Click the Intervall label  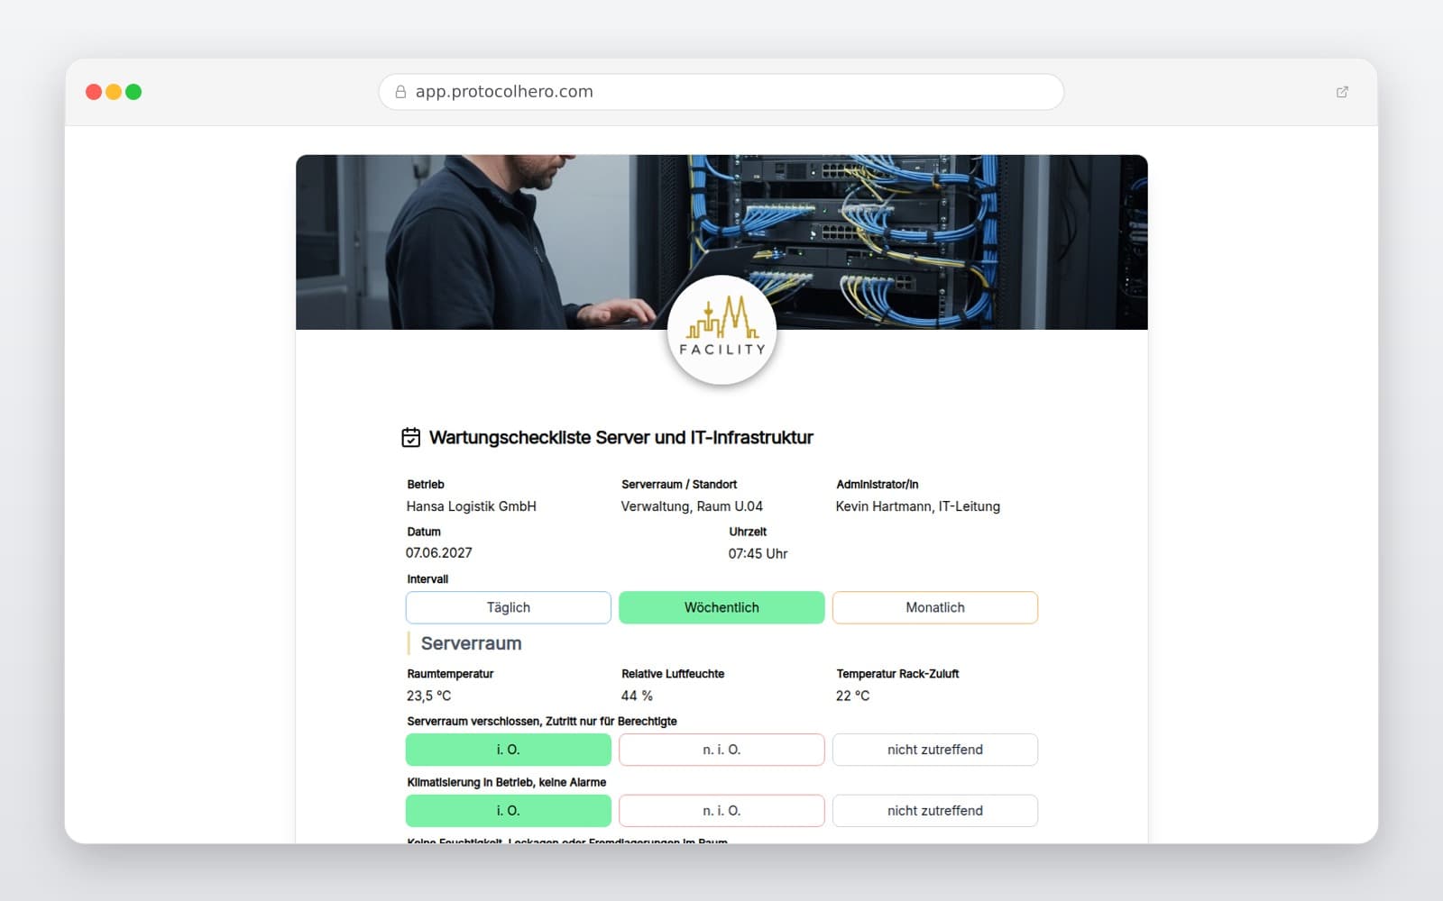(x=427, y=579)
